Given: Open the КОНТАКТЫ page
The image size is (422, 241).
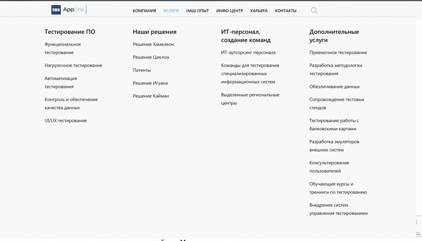Looking at the screenshot, I should pos(286,11).
